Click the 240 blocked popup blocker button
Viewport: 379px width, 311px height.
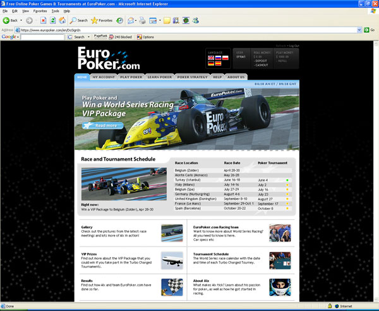(121, 37)
